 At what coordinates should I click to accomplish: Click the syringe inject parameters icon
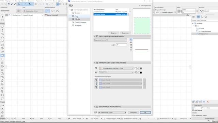click(15, 4)
